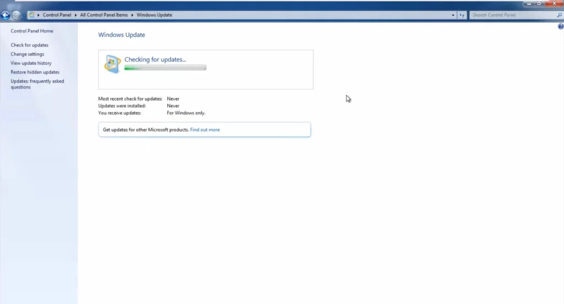Viewport: 564px width, 304px height.
Task: Click the search magnifier icon
Action: pyautogui.click(x=560, y=15)
